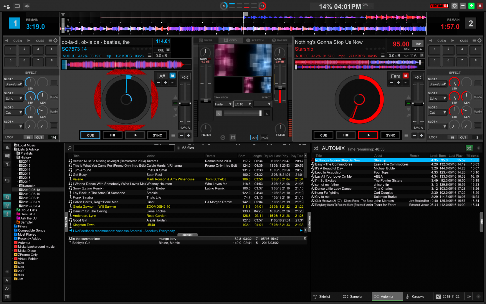Toggle deck 1 loop IN button
The image size is (486, 304).
[x=28, y=137]
